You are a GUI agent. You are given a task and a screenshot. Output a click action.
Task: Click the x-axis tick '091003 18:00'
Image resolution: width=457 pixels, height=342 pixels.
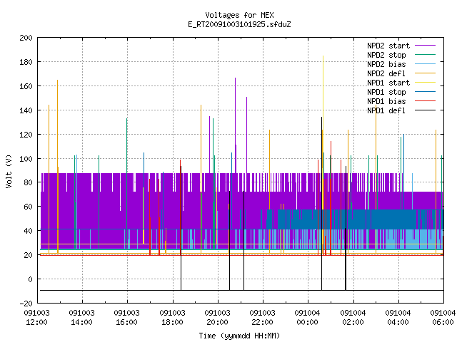point(172,318)
